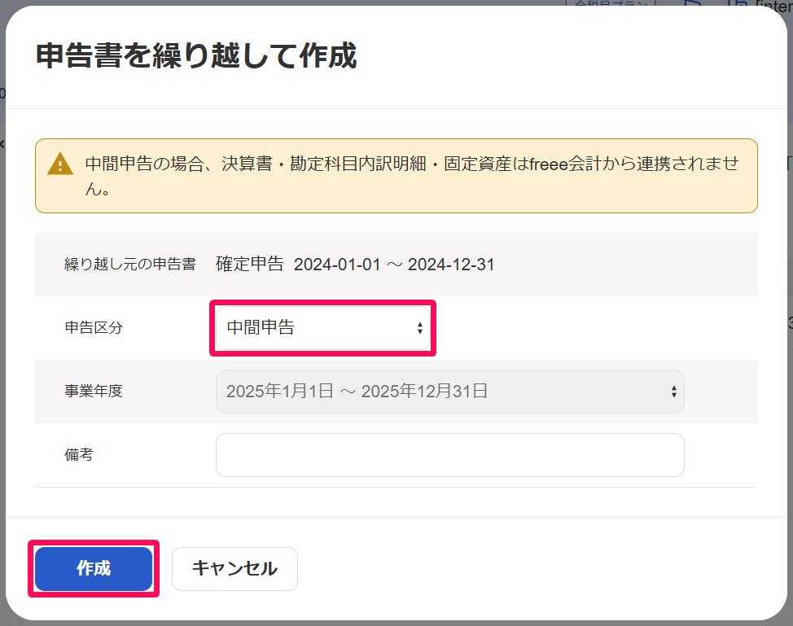Click the 中間申告の場合 warning message text
Viewport: 793px width, 626px height.
(x=412, y=176)
